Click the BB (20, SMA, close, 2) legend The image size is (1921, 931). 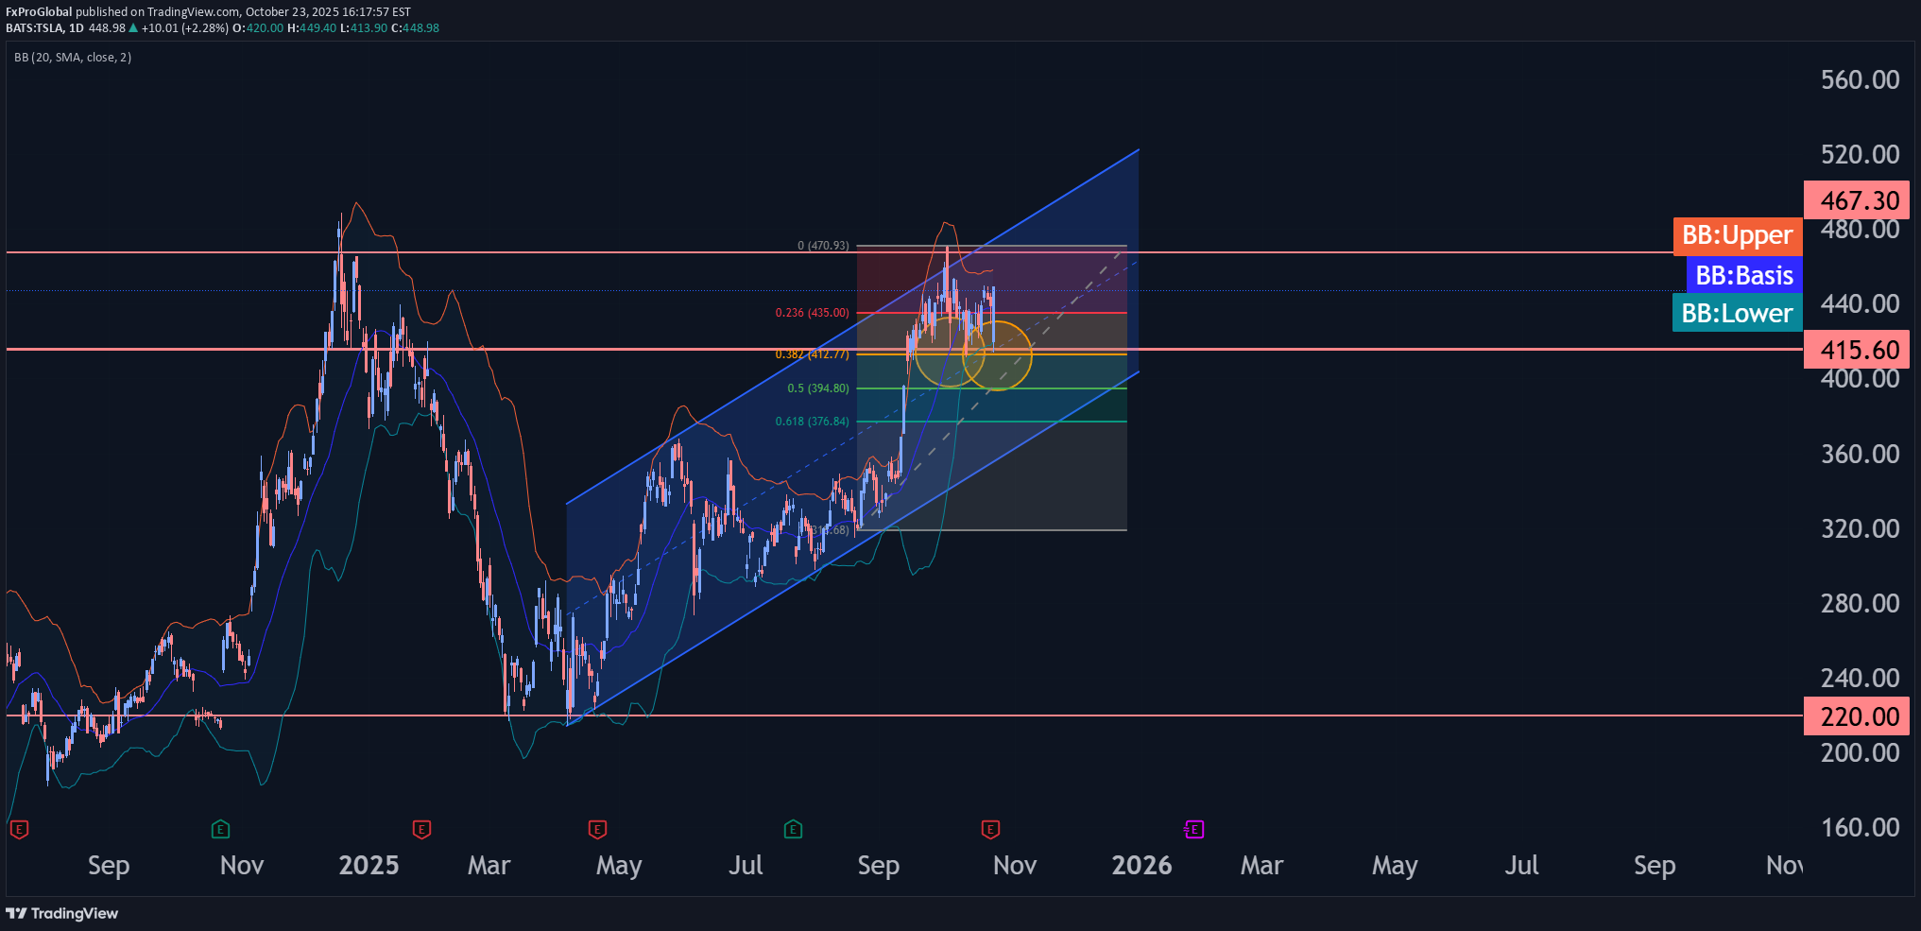tap(73, 58)
